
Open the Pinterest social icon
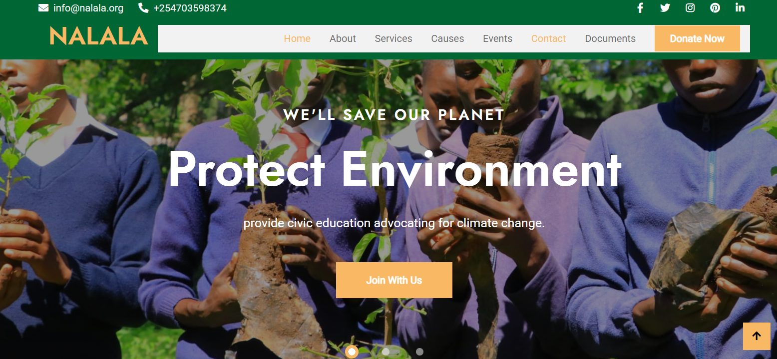tap(715, 8)
